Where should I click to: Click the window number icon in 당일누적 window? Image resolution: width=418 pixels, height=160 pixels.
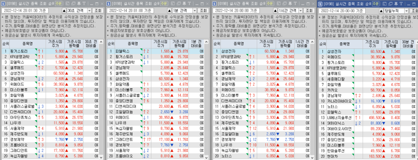coord(320,3)
